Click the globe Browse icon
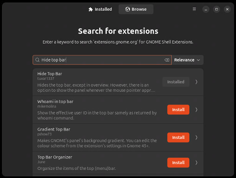The width and height of the screenshot is (236, 178). (x=127, y=9)
